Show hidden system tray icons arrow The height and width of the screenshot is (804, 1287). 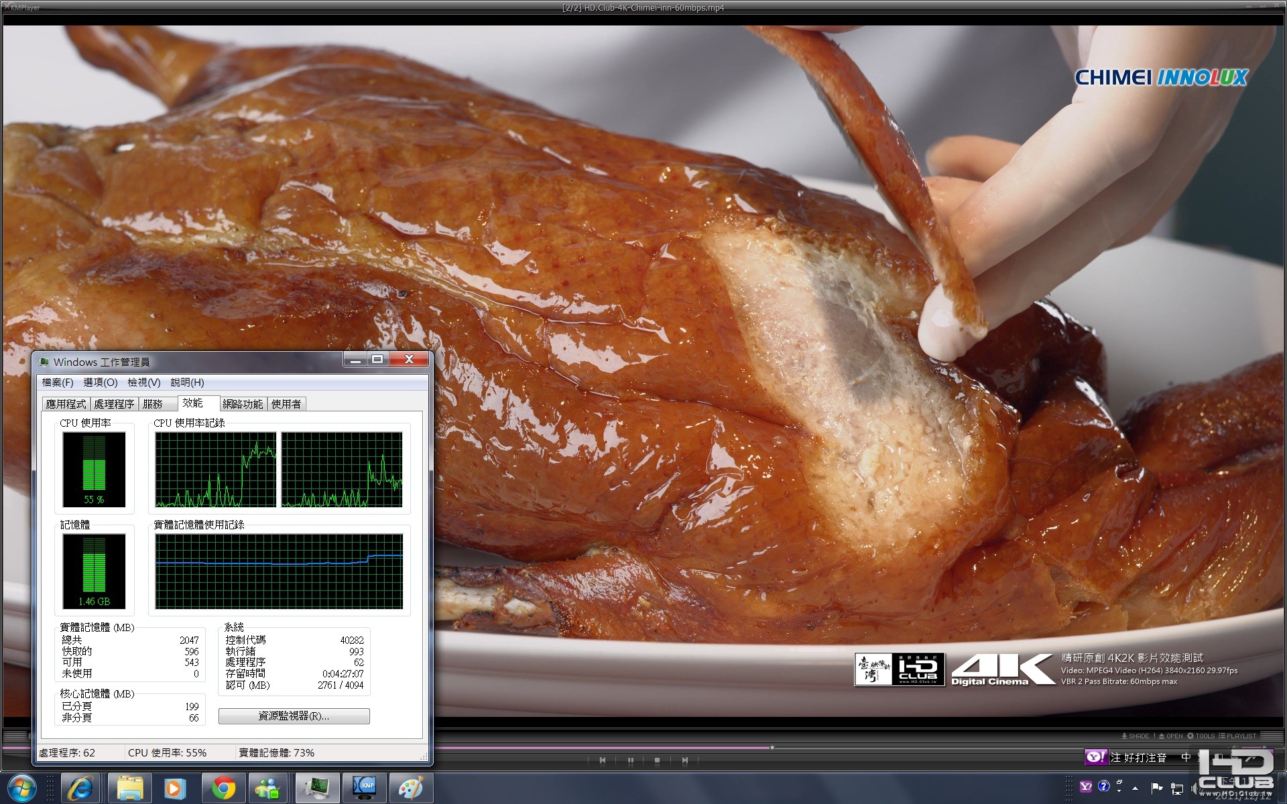click(1135, 788)
